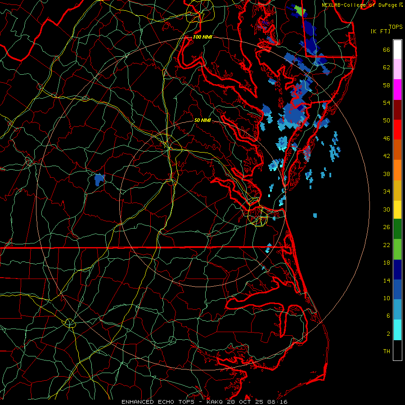Click the dark green 30 legend swatch
Image resolution: width=405 pixels, height=405 pixels.
tap(397, 229)
